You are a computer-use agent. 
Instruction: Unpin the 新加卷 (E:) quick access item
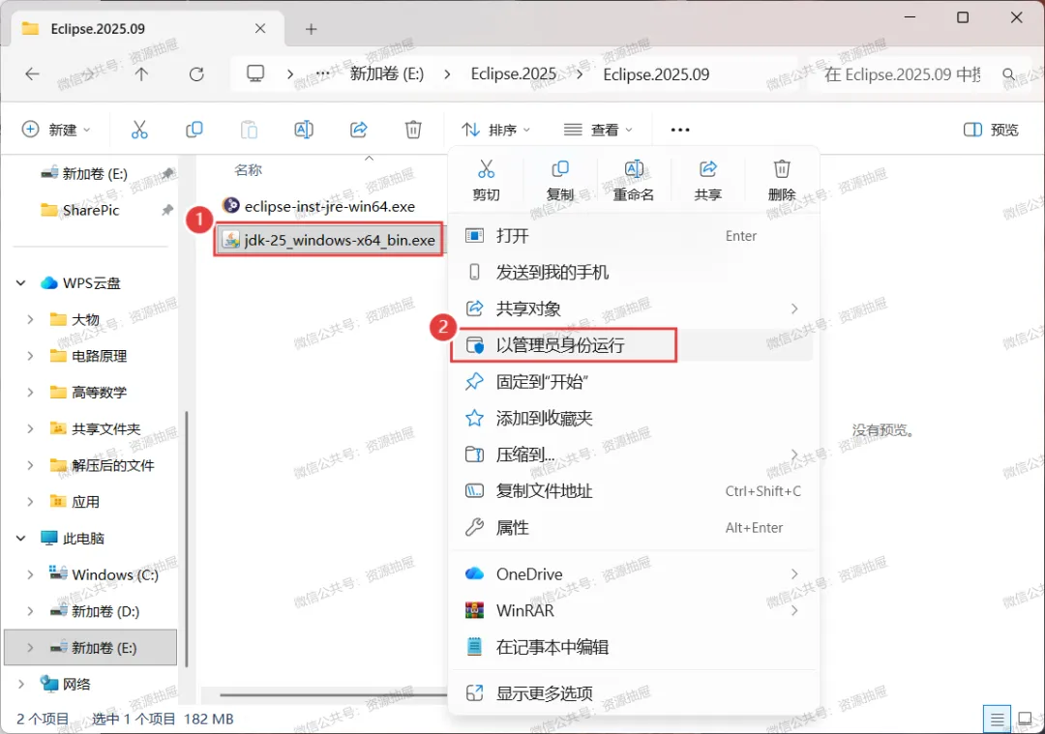(168, 174)
